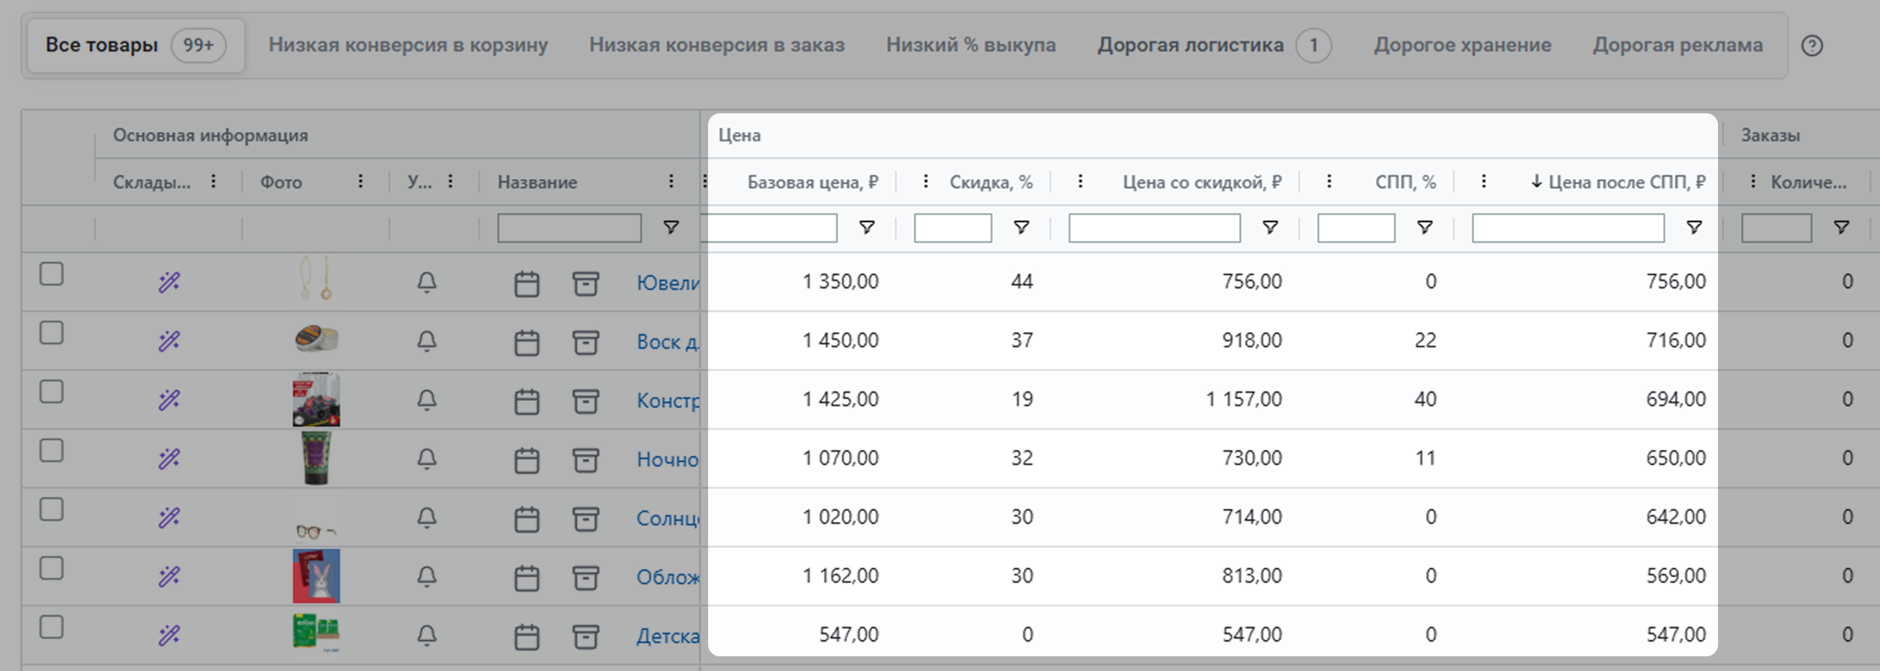Click the magic wand icon in the first row
This screenshot has width=1880, height=671.
(x=169, y=282)
